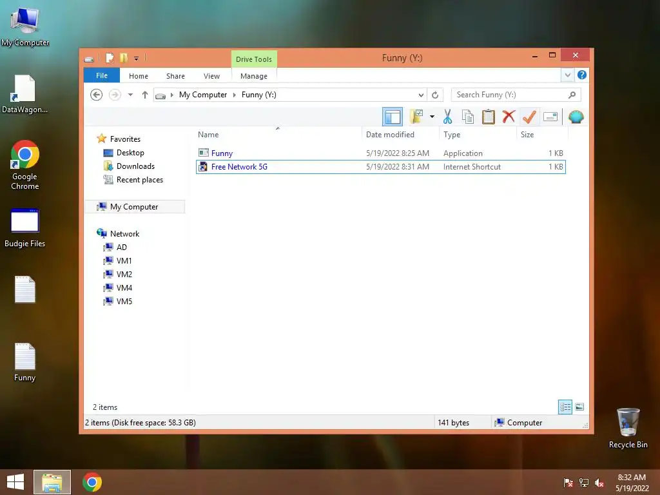Select the VM2 network computer
Viewport: 660px width, 495px height.
[x=124, y=274]
